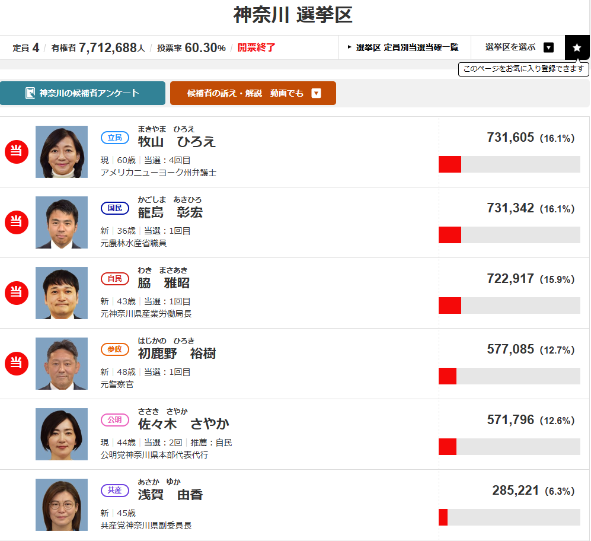Open 選挙区 定員別当選当確一覧 link
The image size is (591, 541).
(x=404, y=47)
